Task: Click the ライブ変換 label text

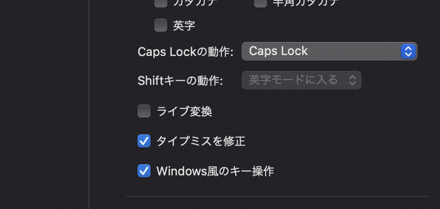Action: [185, 111]
